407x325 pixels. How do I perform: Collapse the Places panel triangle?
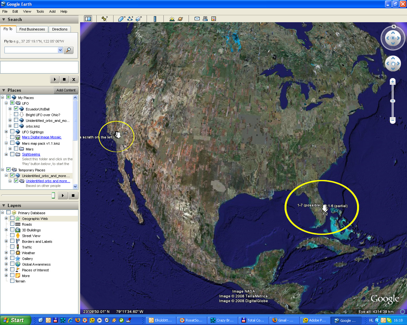coord(4,90)
